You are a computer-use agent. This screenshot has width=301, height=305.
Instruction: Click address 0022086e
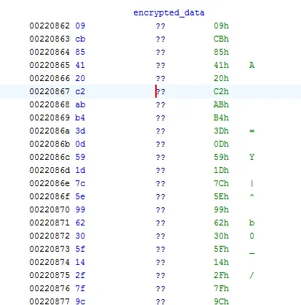coord(50,183)
